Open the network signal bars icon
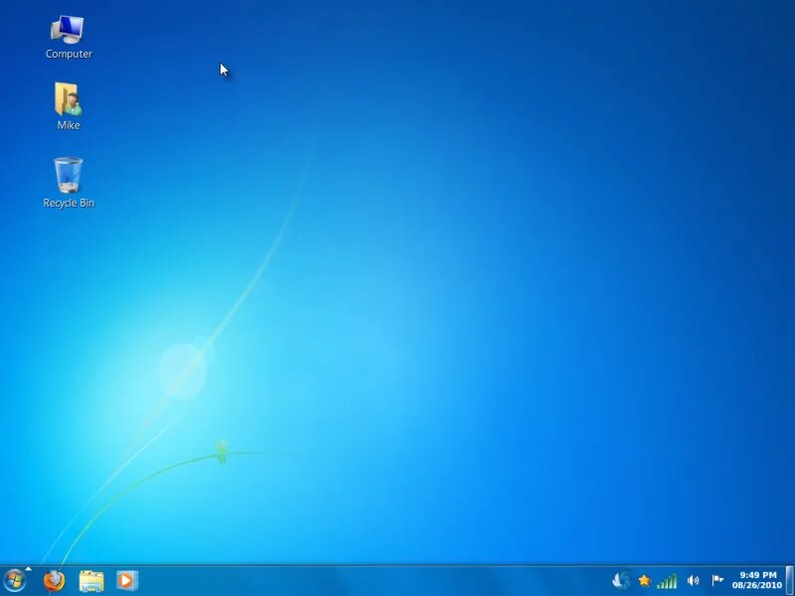This screenshot has height=596, width=795. click(x=667, y=581)
